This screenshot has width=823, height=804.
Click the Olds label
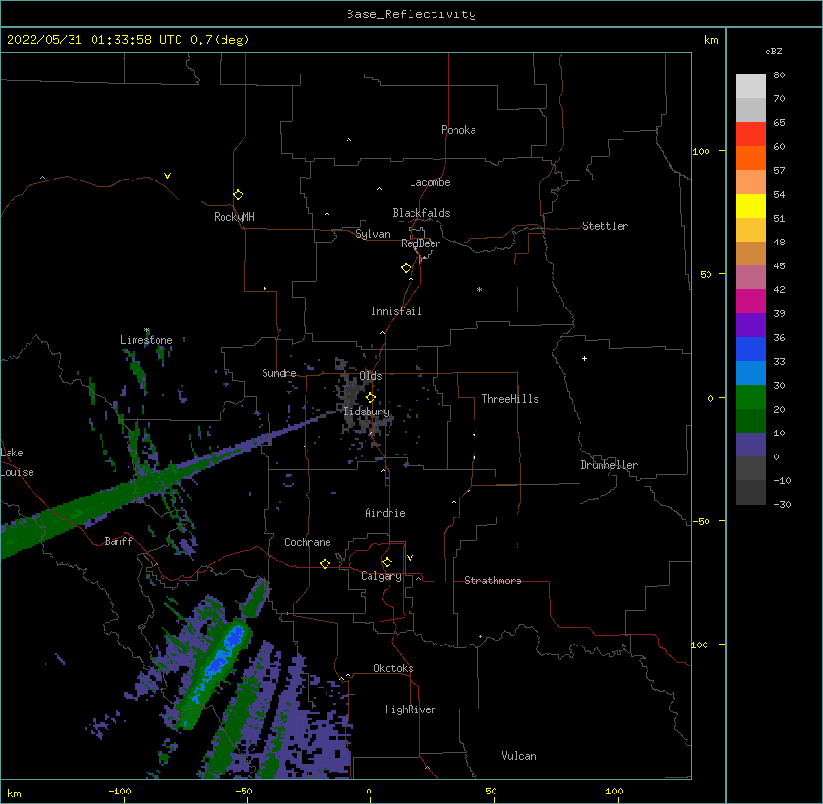click(x=370, y=376)
